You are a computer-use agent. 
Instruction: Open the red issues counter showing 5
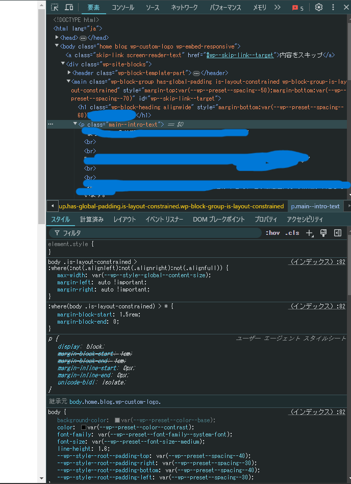[x=297, y=8]
